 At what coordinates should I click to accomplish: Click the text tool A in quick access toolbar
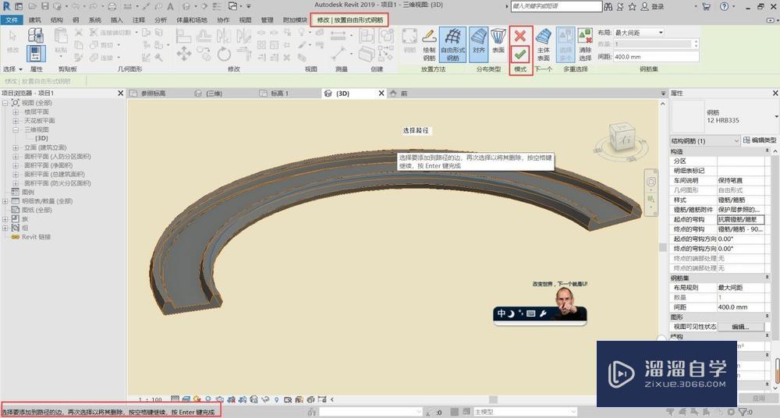[170, 6]
